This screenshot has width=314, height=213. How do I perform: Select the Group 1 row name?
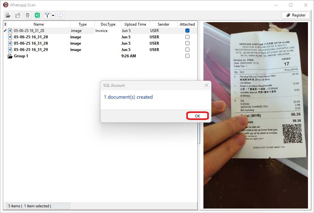pyautogui.click(x=21, y=56)
